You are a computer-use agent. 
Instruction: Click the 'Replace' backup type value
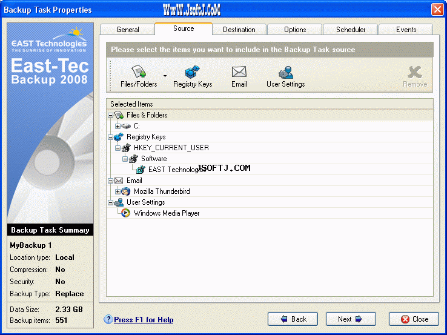70,294
